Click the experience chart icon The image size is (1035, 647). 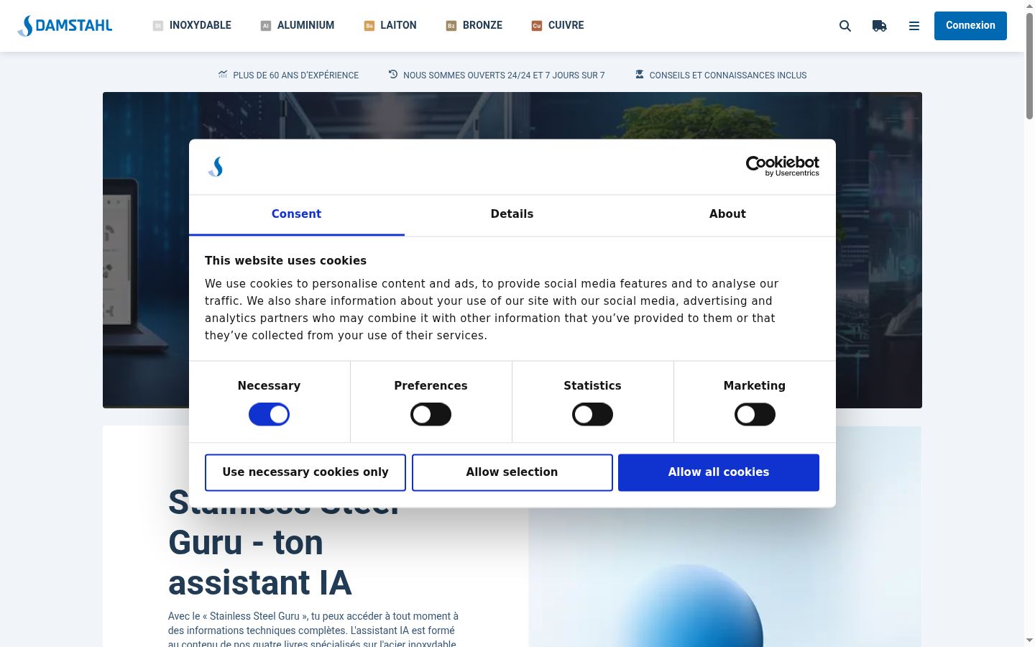[223, 74]
